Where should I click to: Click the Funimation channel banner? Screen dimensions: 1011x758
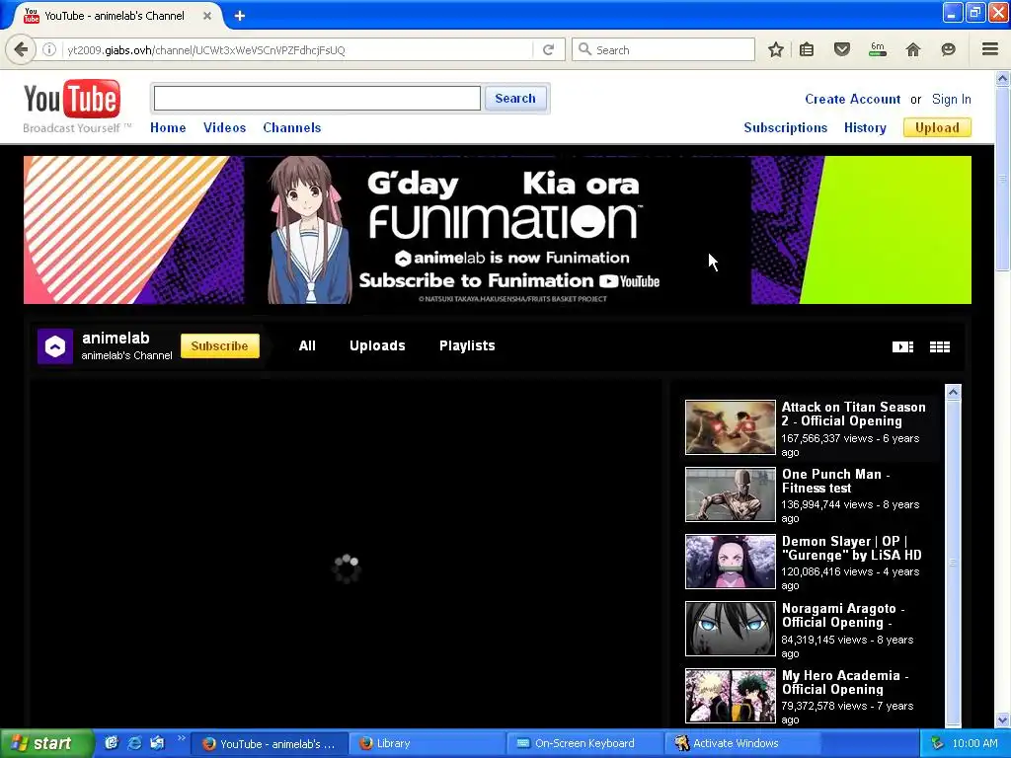click(x=498, y=230)
